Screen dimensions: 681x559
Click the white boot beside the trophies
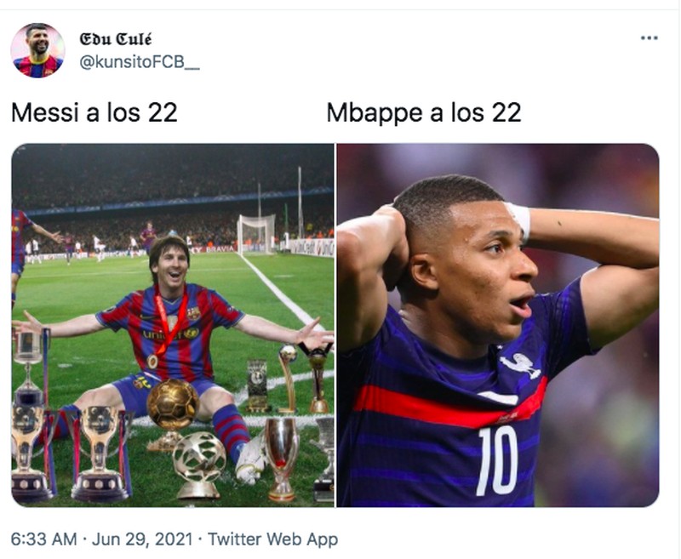(x=251, y=459)
